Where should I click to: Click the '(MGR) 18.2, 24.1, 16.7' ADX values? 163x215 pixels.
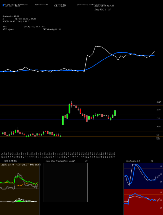[35, 27]
